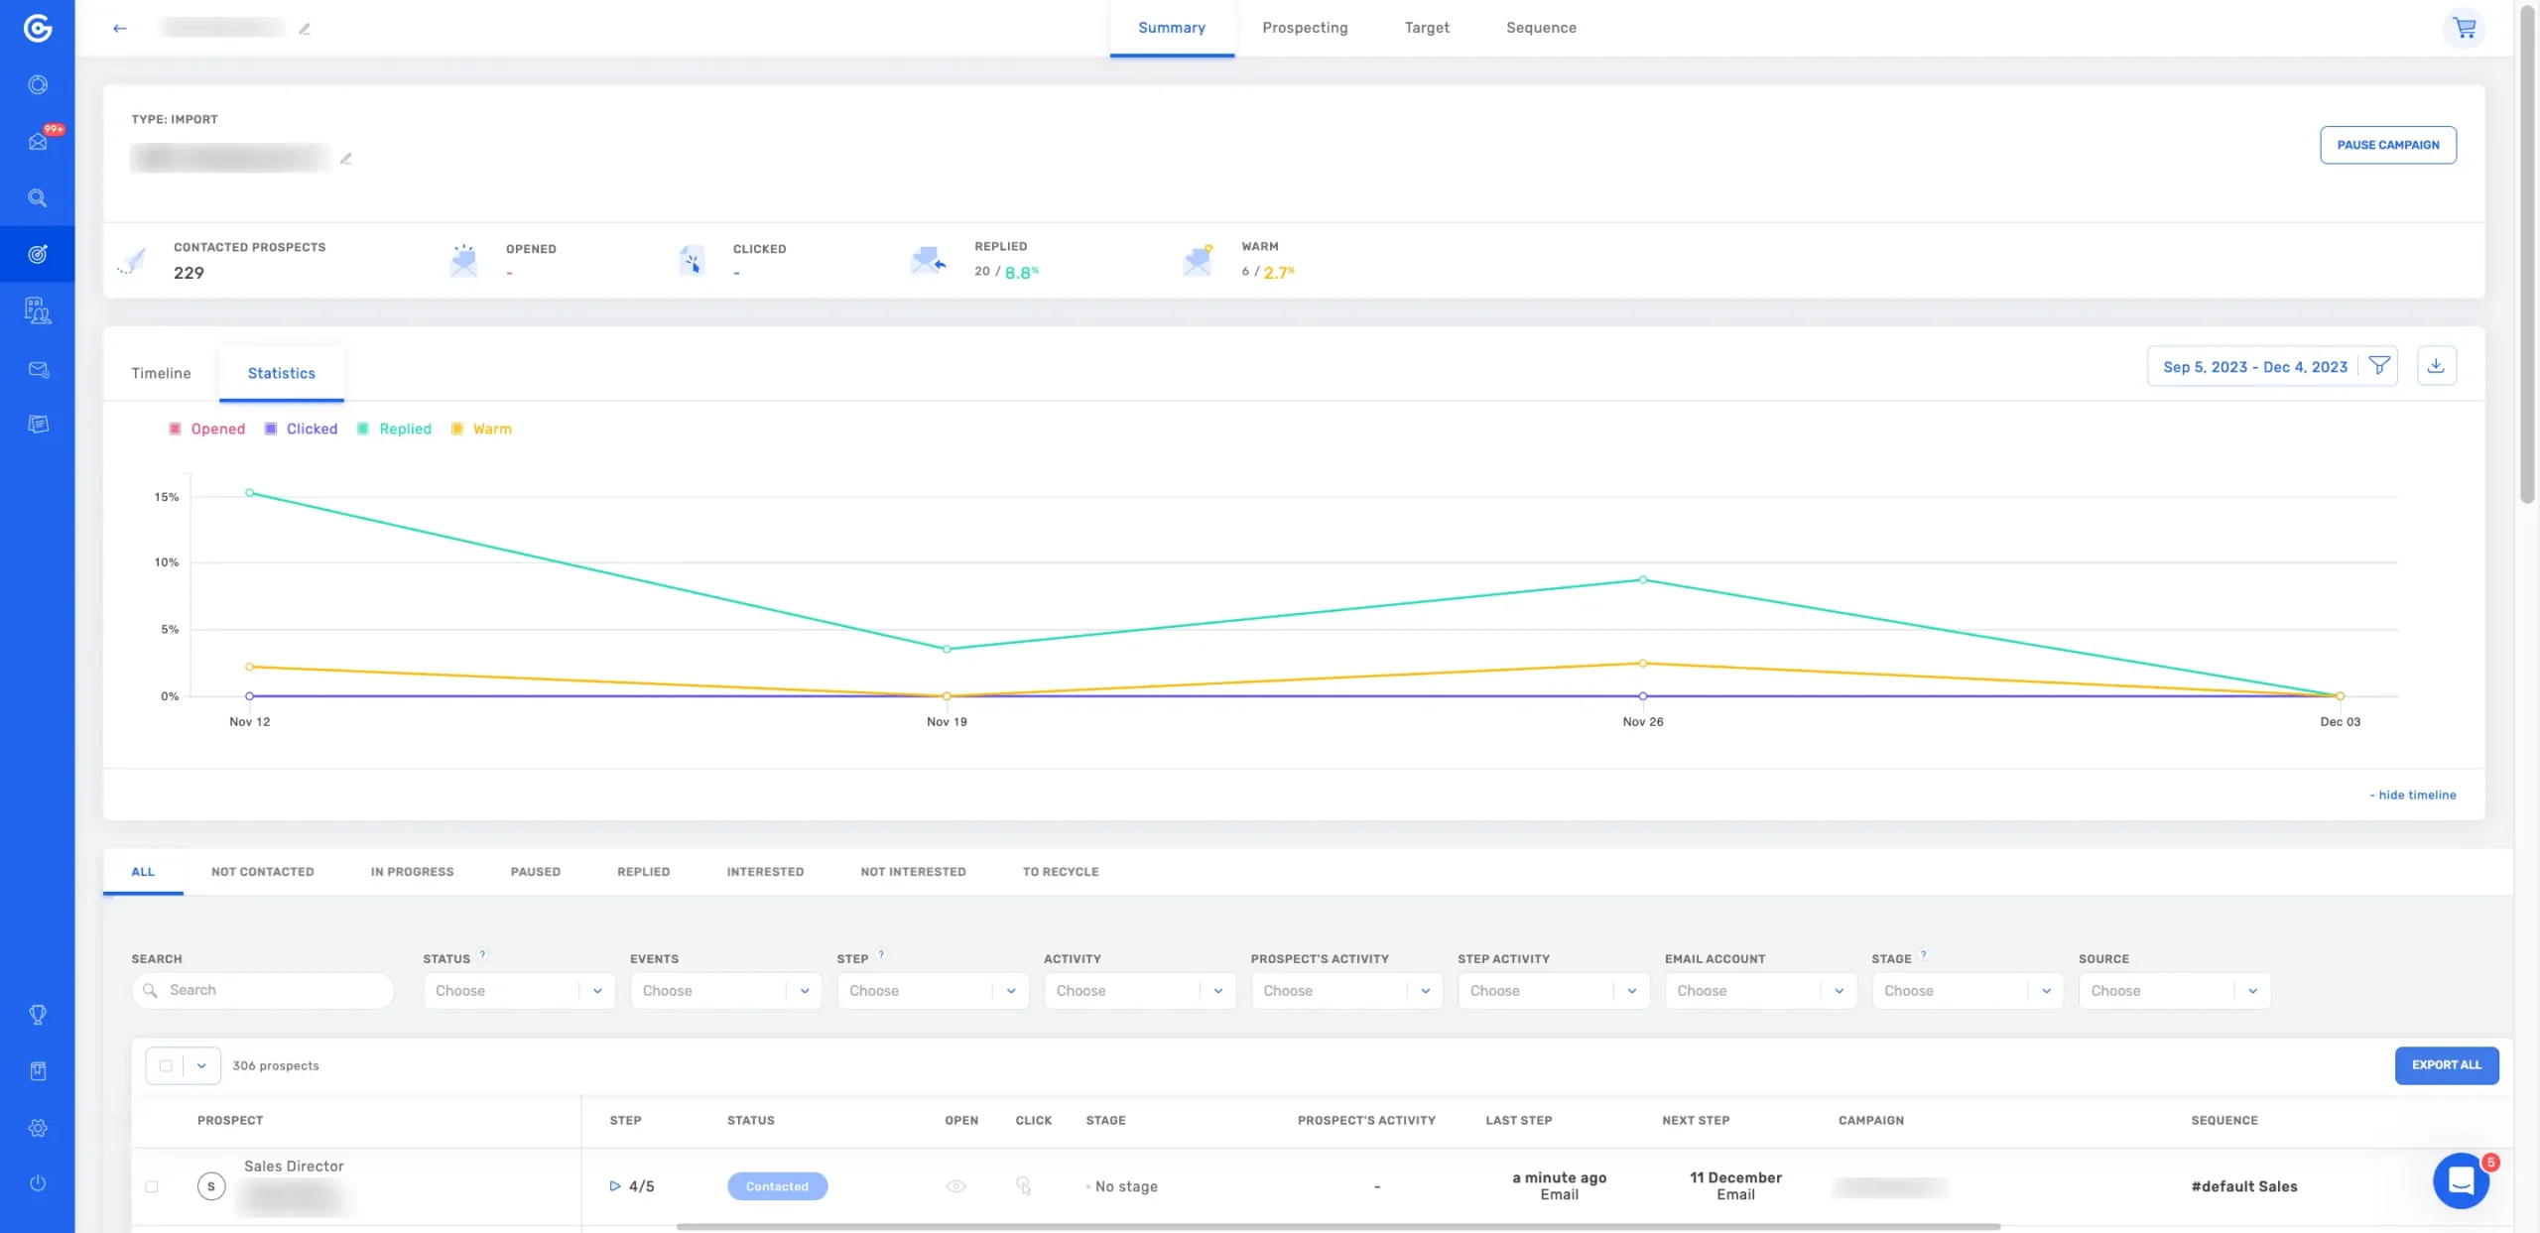Click the download statistics icon
The image size is (2540, 1233).
2436,366
